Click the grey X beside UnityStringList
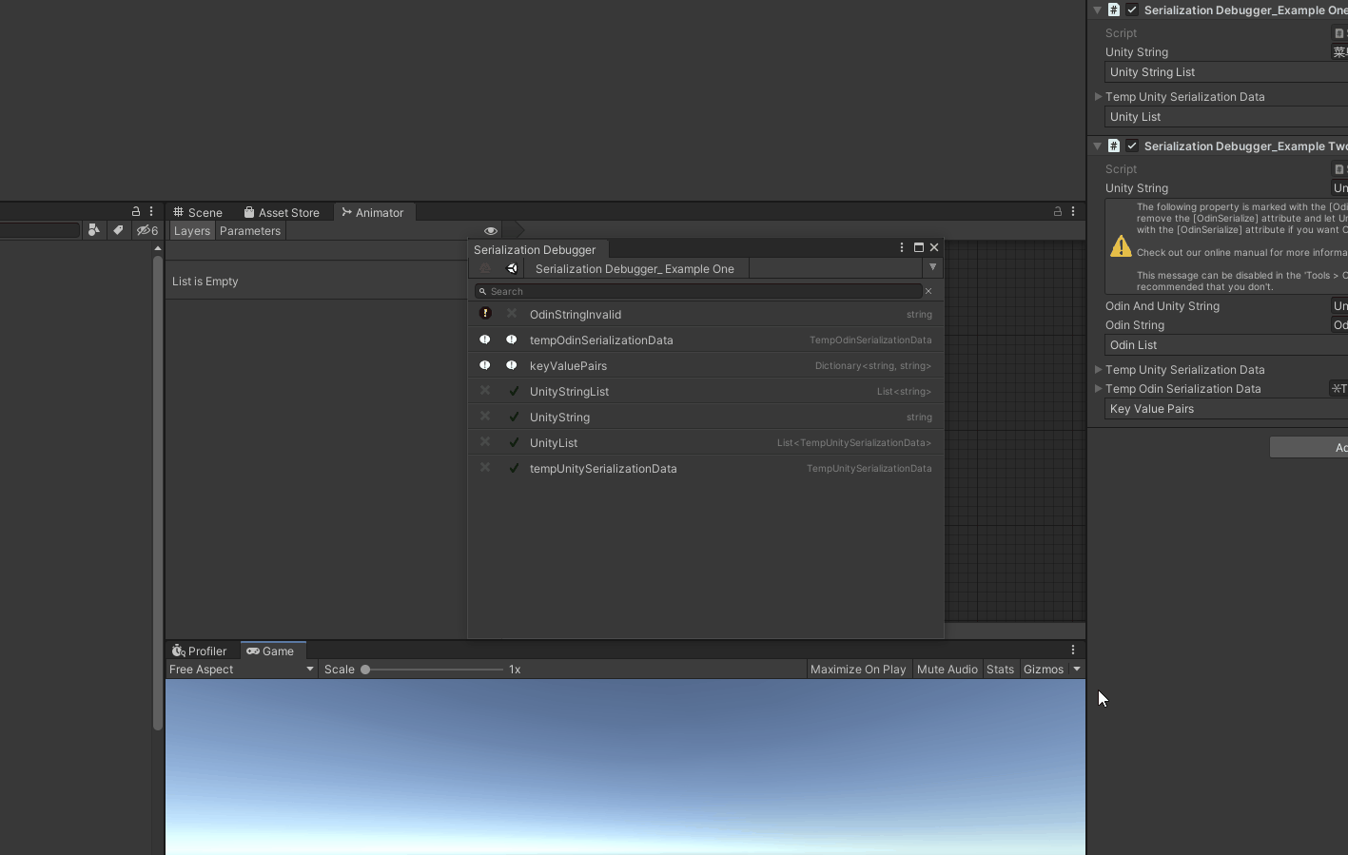The height and width of the screenshot is (855, 1348). coord(485,391)
